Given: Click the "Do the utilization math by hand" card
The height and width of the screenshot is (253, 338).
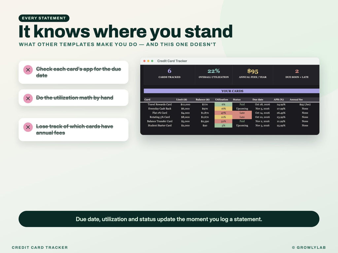Looking at the screenshot, I should [x=74, y=98].
